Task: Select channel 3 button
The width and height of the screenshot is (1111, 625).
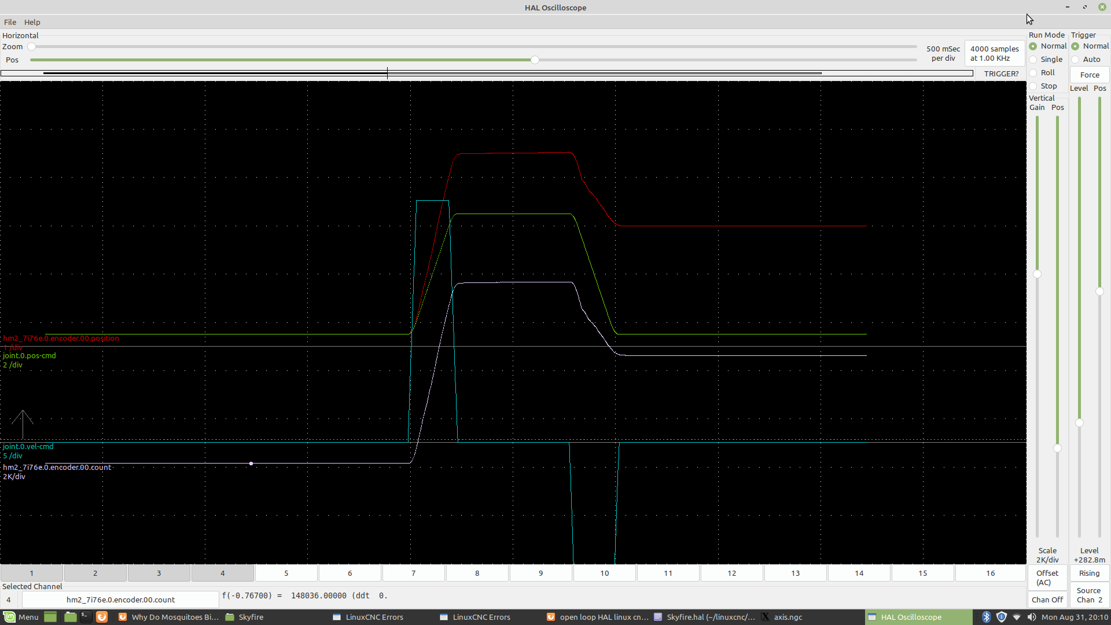Action: 159,573
